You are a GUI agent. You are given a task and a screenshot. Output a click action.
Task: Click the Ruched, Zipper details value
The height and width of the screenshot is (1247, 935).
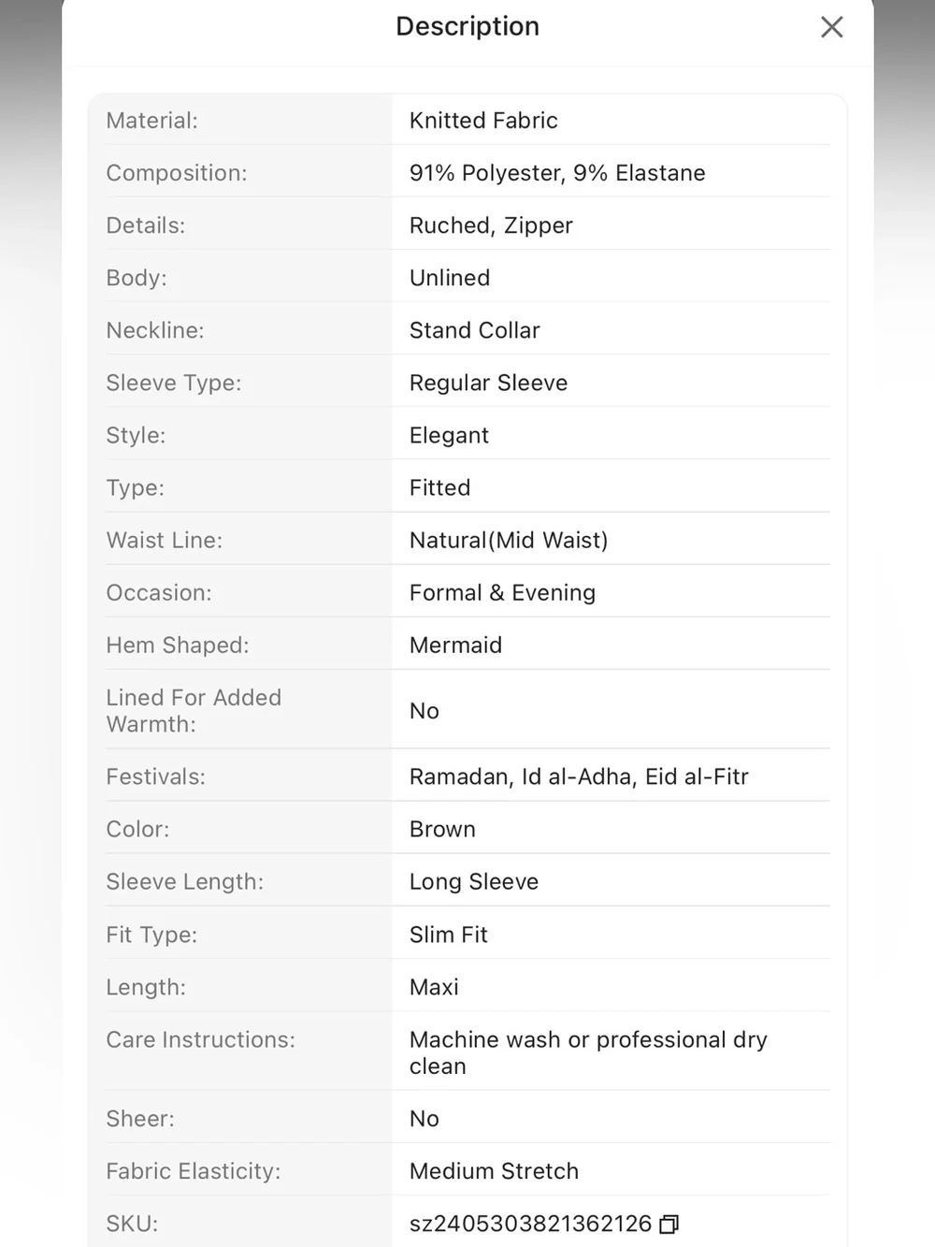(491, 225)
